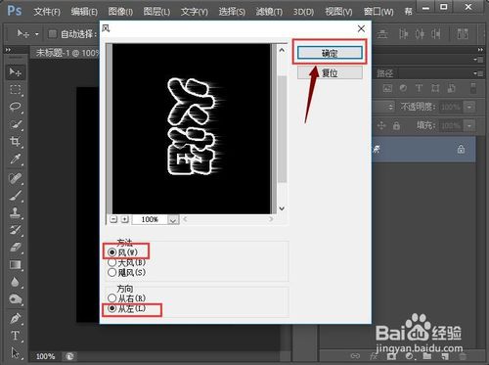Click the link layers icon at panel bottom
Screen dimensions: 489x365
tap(355, 356)
